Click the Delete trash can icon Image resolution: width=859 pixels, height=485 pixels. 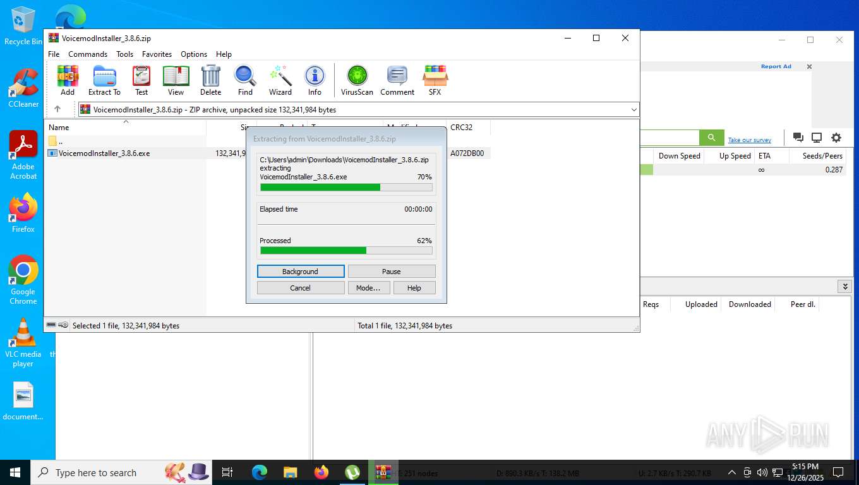[210, 80]
